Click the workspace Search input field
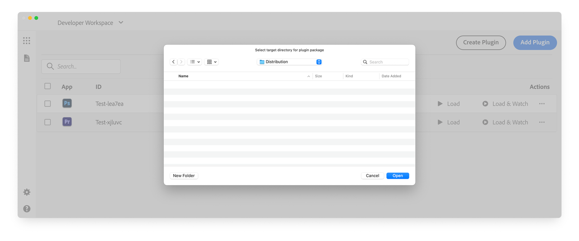The height and width of the screenshot is (241, 579). (x=81, y=67)
